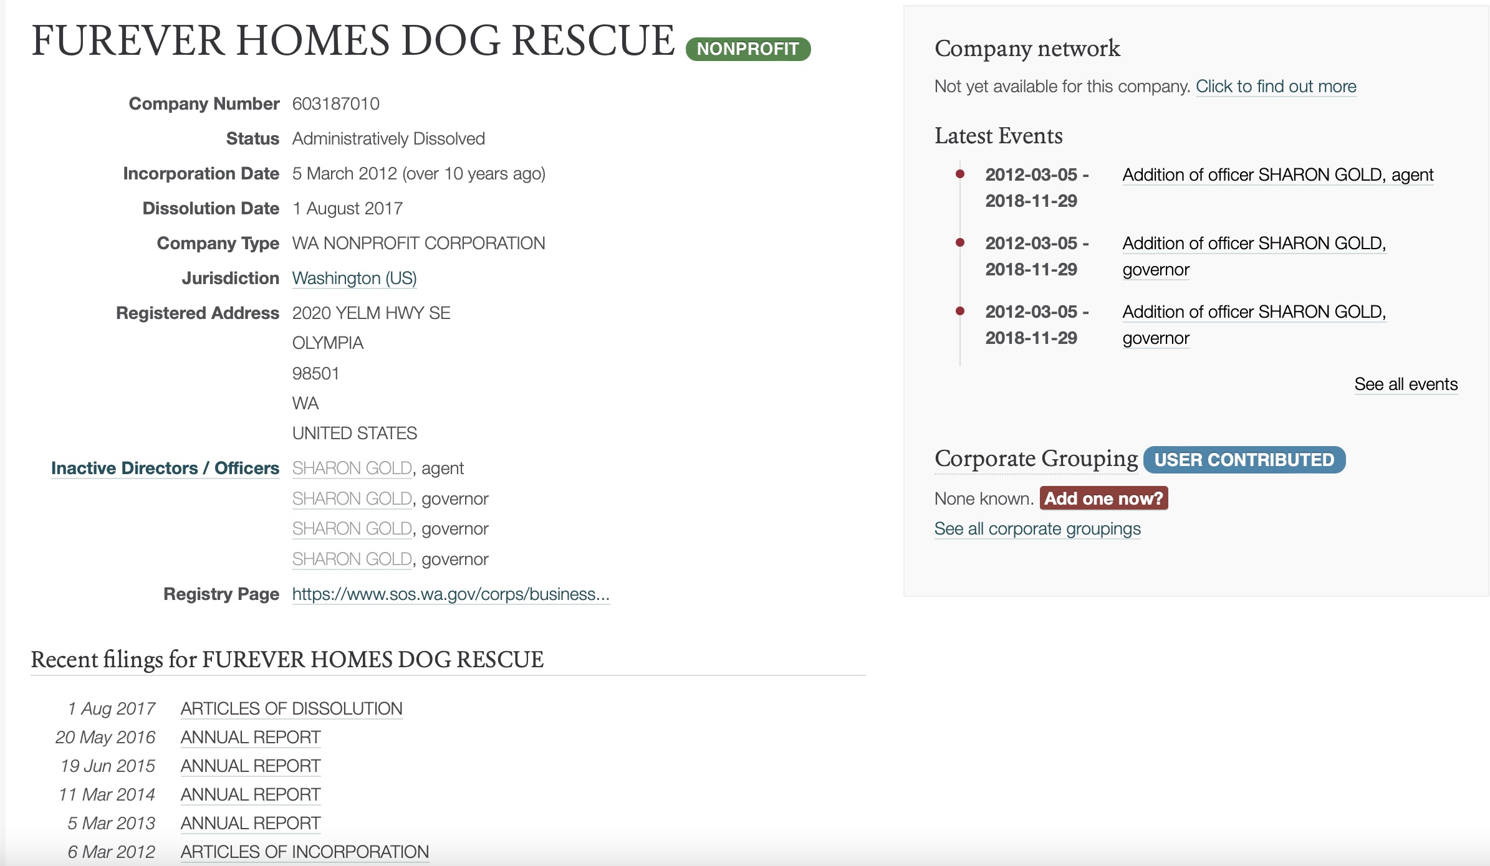Open the third SHARON GOLD governor link
Screen dimensions: 1490x866
coord(352,559)
